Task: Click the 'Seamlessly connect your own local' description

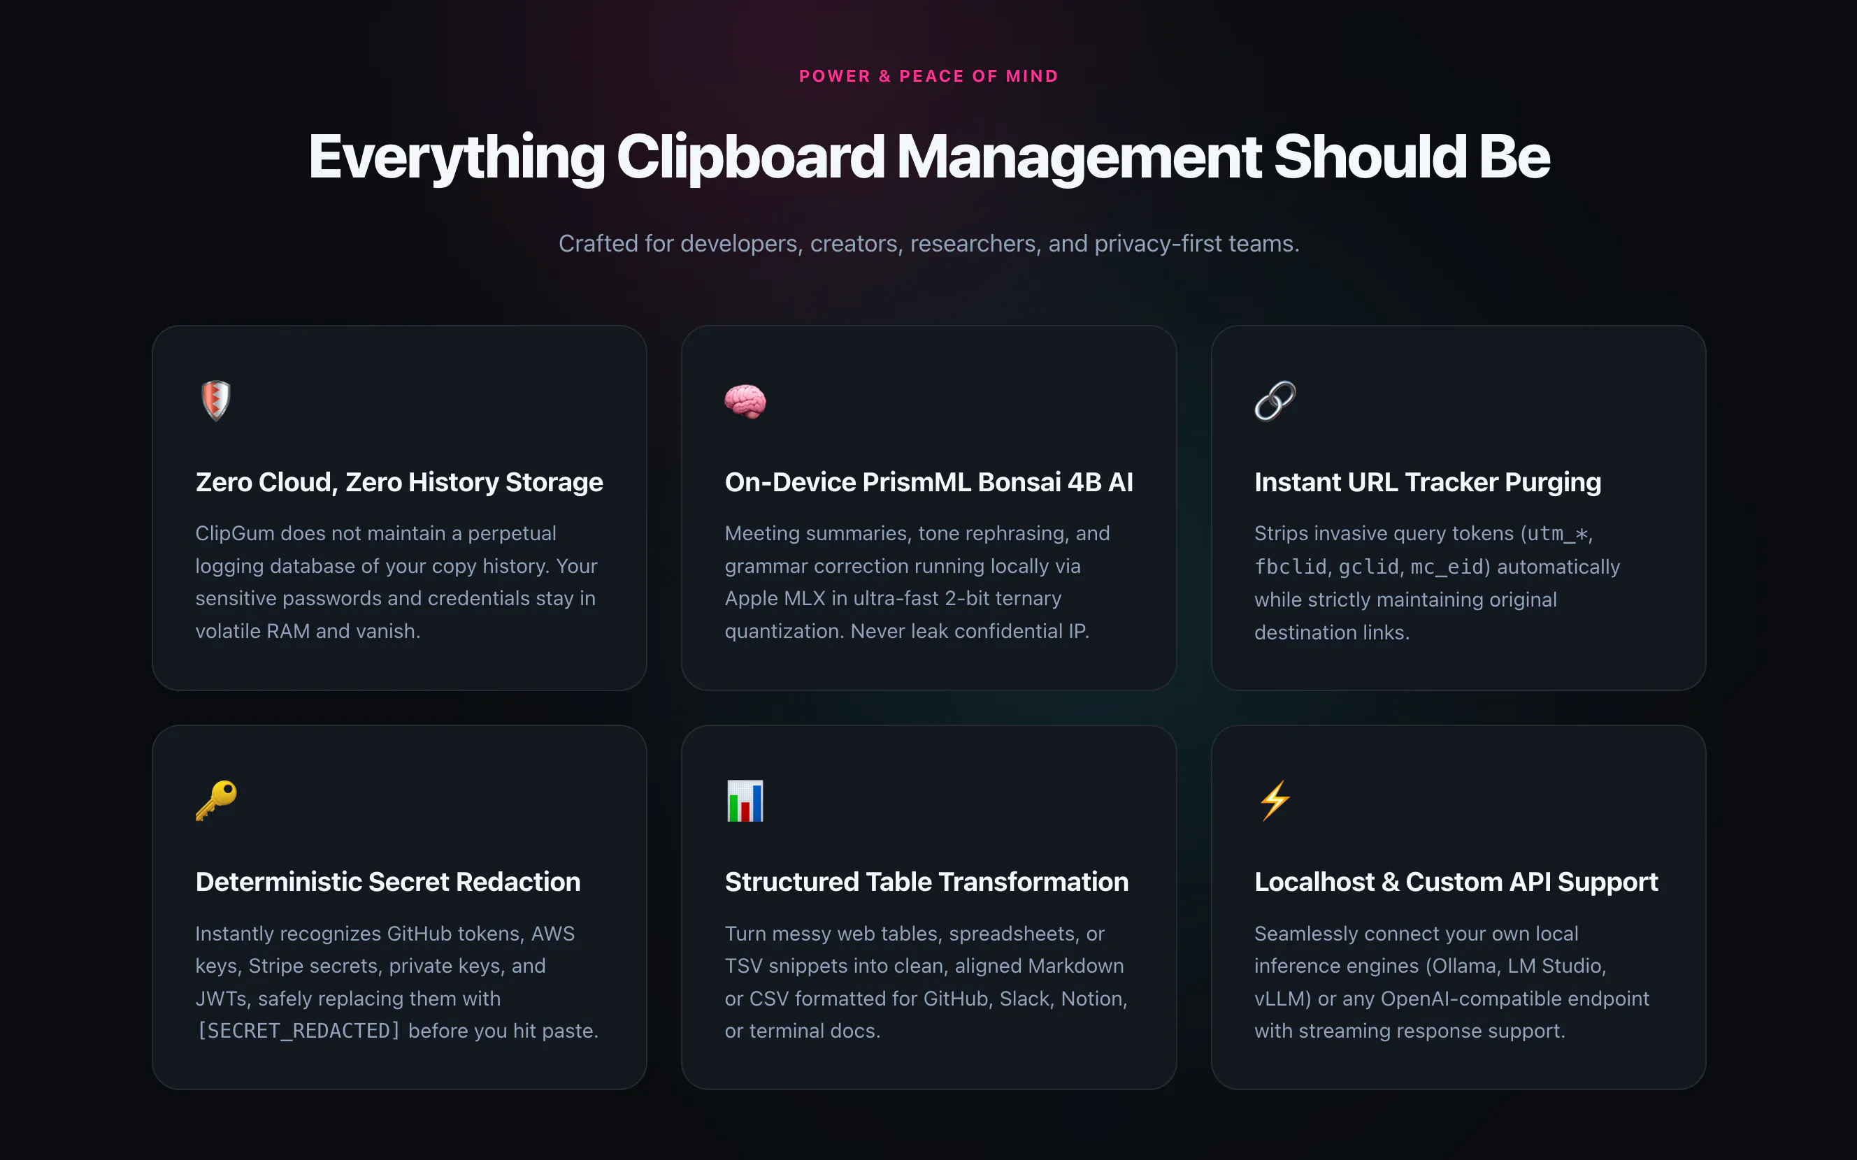Action: pos(1452,982)
